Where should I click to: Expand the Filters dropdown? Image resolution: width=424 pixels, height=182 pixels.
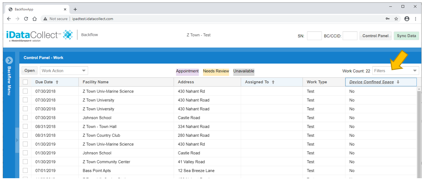click(396, 71)
